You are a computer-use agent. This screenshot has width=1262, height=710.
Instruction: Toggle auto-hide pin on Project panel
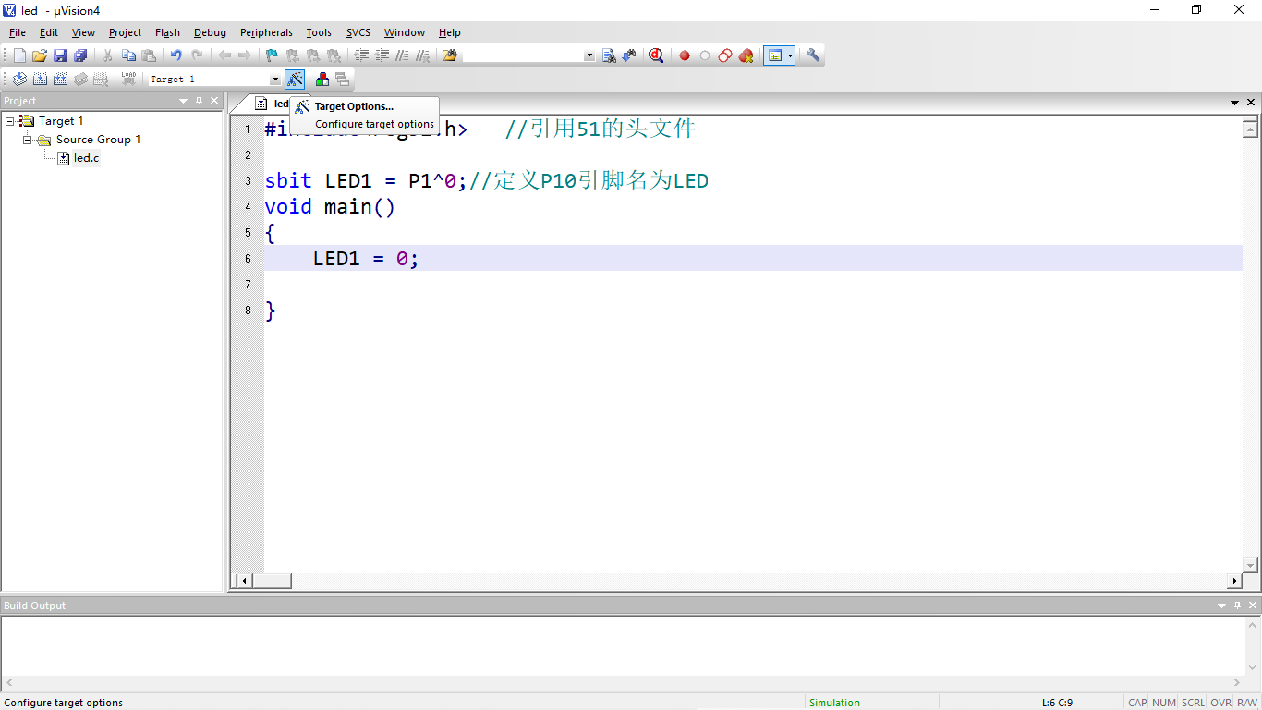point(199,101)
